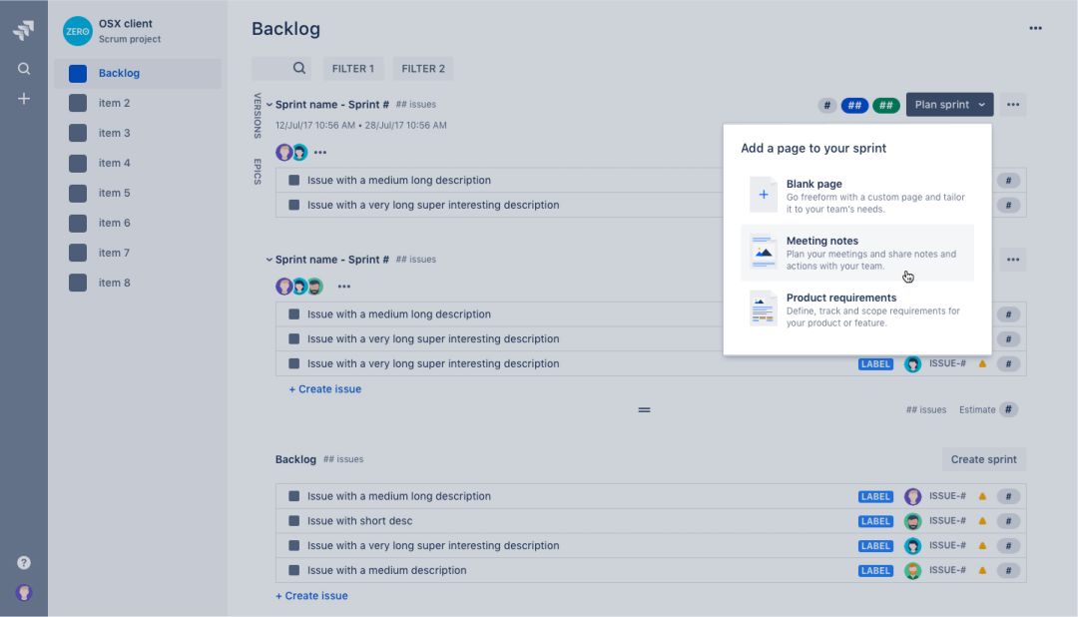Viewport: 1078px width, 617px height.
Task: Click the Jira logo in the sidebar
Action: (x=24, y=31)
